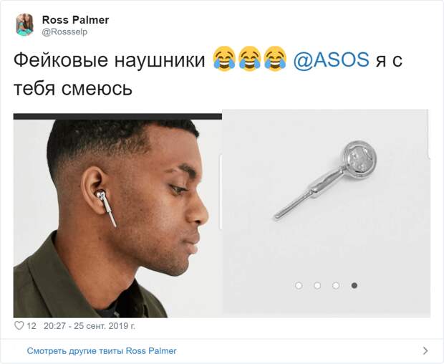Viewport: 444px width, 364px height.
Task: Select the dark active fourth carousel dot
Action: (x=354, y=285)
